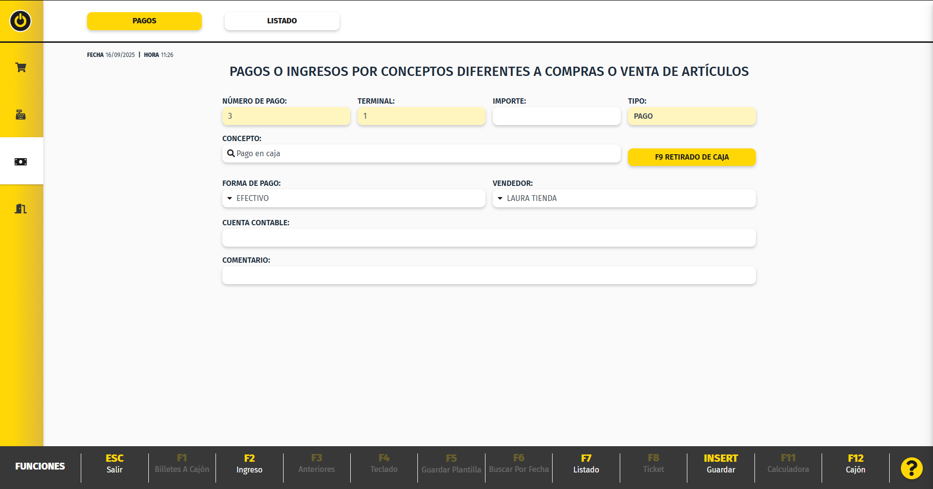Open the drawer with F12 Cajón

click(x=855, y=464)
